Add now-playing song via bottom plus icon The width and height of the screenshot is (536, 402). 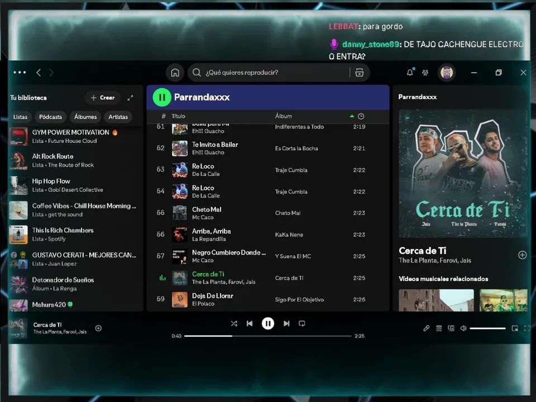[98, 328]
